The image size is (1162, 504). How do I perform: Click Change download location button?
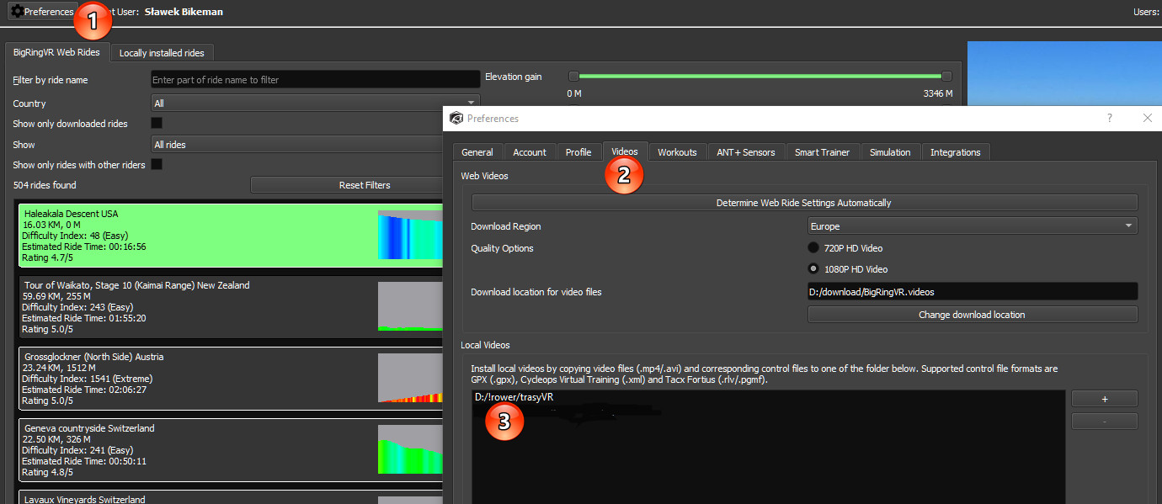tap(973, 315)
